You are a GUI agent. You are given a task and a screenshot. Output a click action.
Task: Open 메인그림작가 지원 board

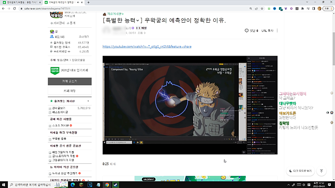pos(63,152)
